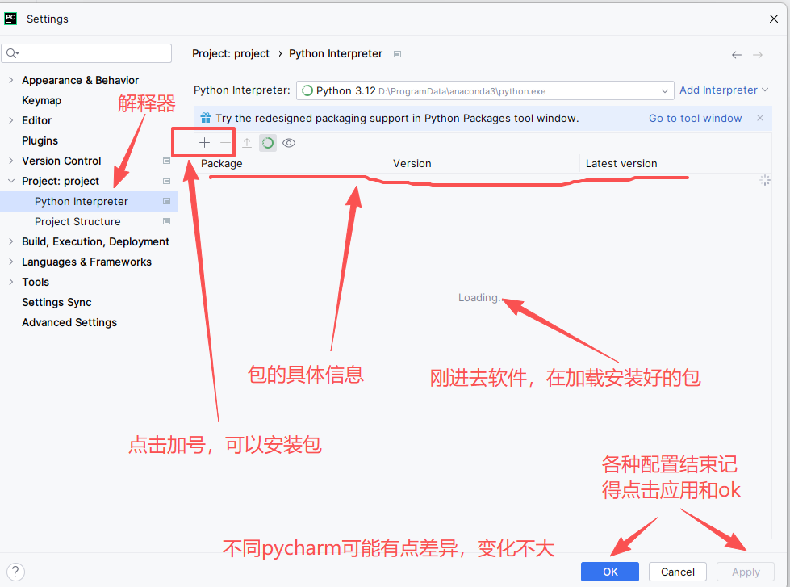Image resolution: width=790 pixels, height=587 pixels.
Task: Open the Python Interpreter dropdown
Action: (x=485, y=90)
